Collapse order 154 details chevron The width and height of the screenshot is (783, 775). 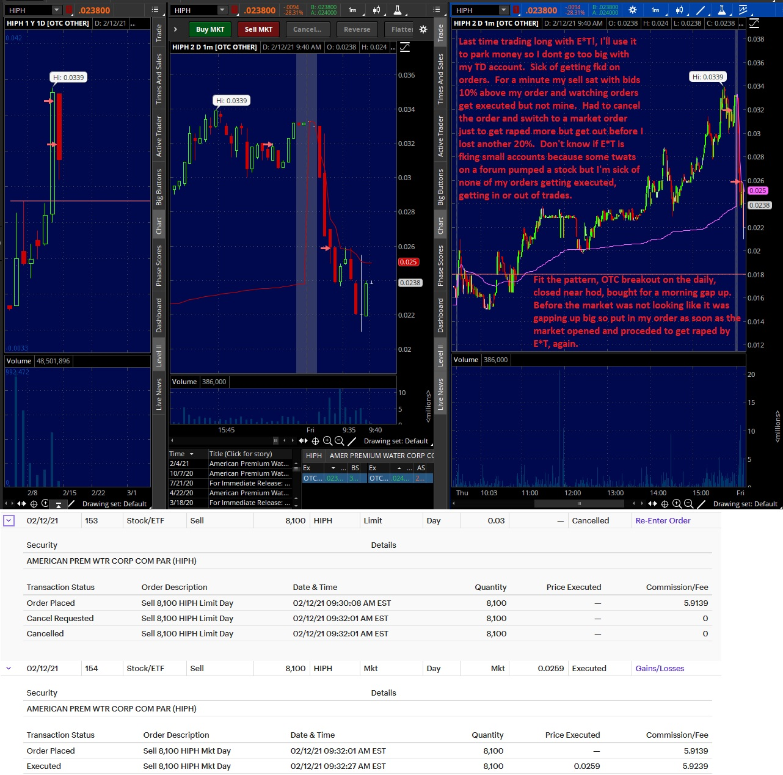[x=9, y=668]
